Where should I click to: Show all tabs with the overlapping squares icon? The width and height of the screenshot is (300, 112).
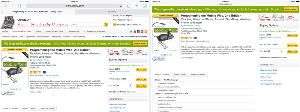pyautogui.click(x=145, y=6)
